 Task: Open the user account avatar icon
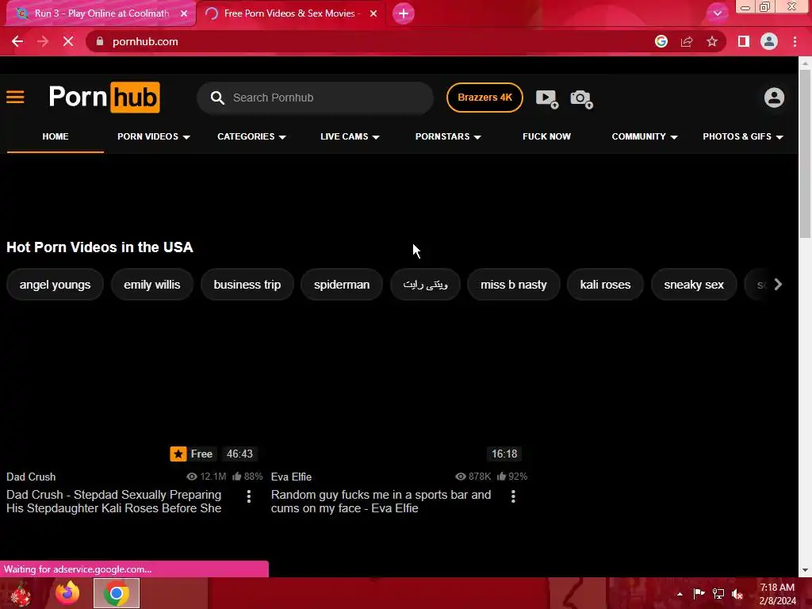pyautogui.click(x=774, y=98)
